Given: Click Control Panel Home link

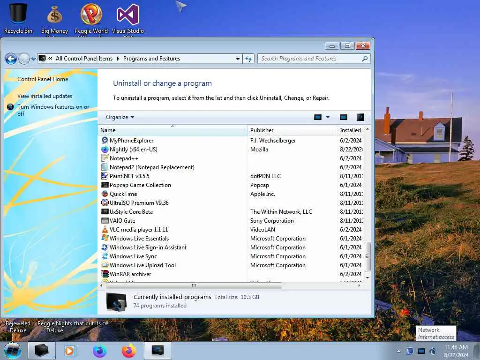Looking at the screenshot, I should [x=43, y=79].
